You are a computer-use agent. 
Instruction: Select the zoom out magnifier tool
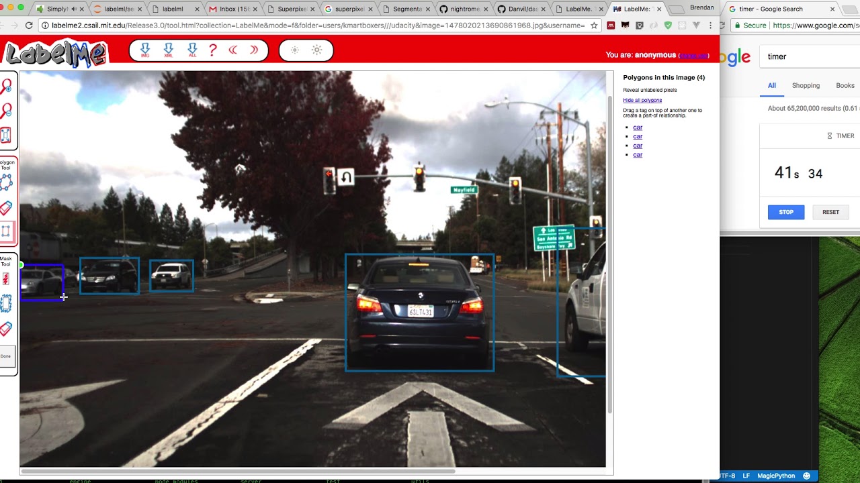tap(6, 110)
